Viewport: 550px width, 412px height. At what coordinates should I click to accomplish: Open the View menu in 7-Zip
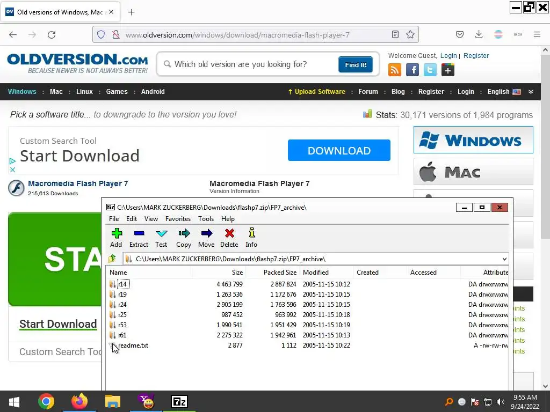point(151,219)
